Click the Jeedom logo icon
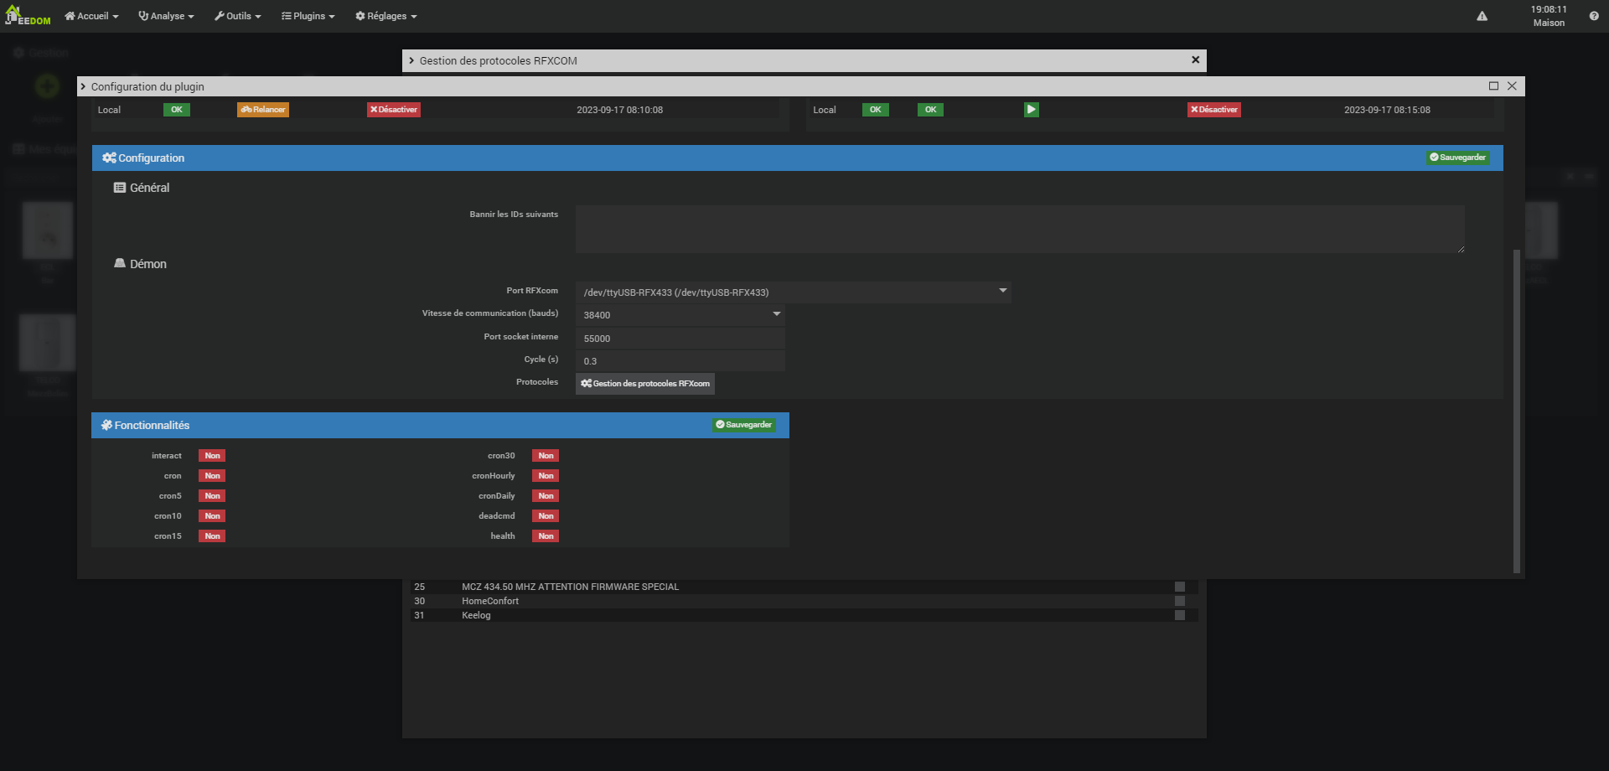The image size is (1609, 771). 28,15
